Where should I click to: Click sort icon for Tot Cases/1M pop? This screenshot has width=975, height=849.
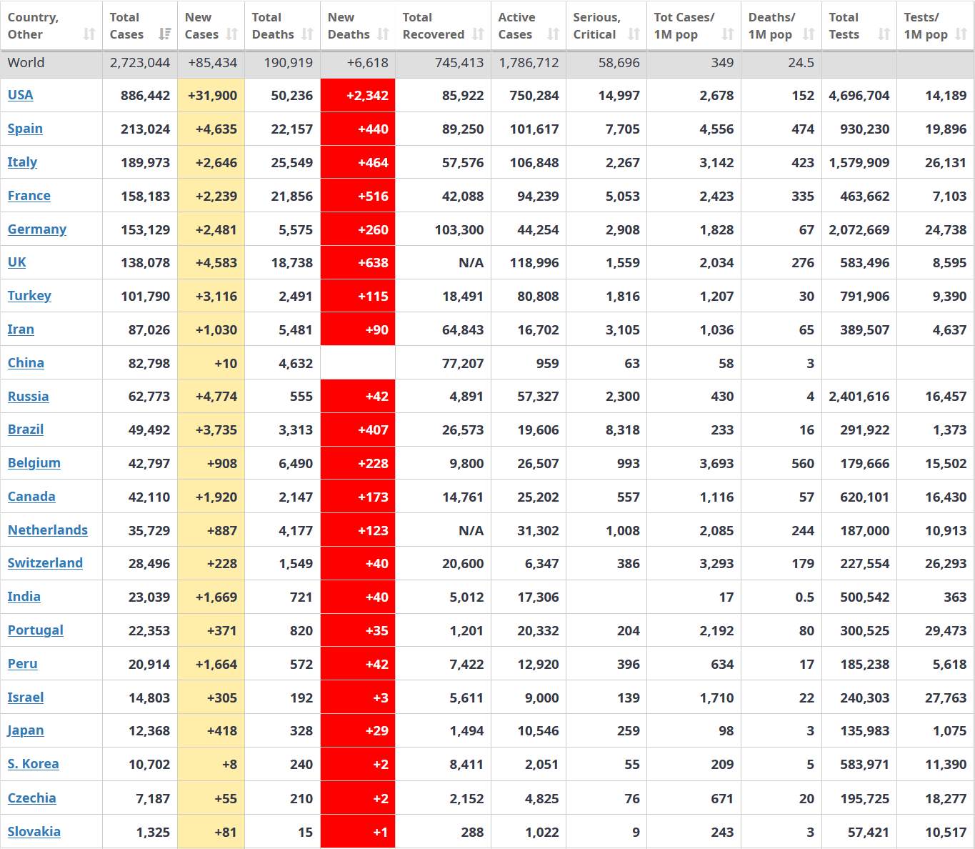click(728, 34)
